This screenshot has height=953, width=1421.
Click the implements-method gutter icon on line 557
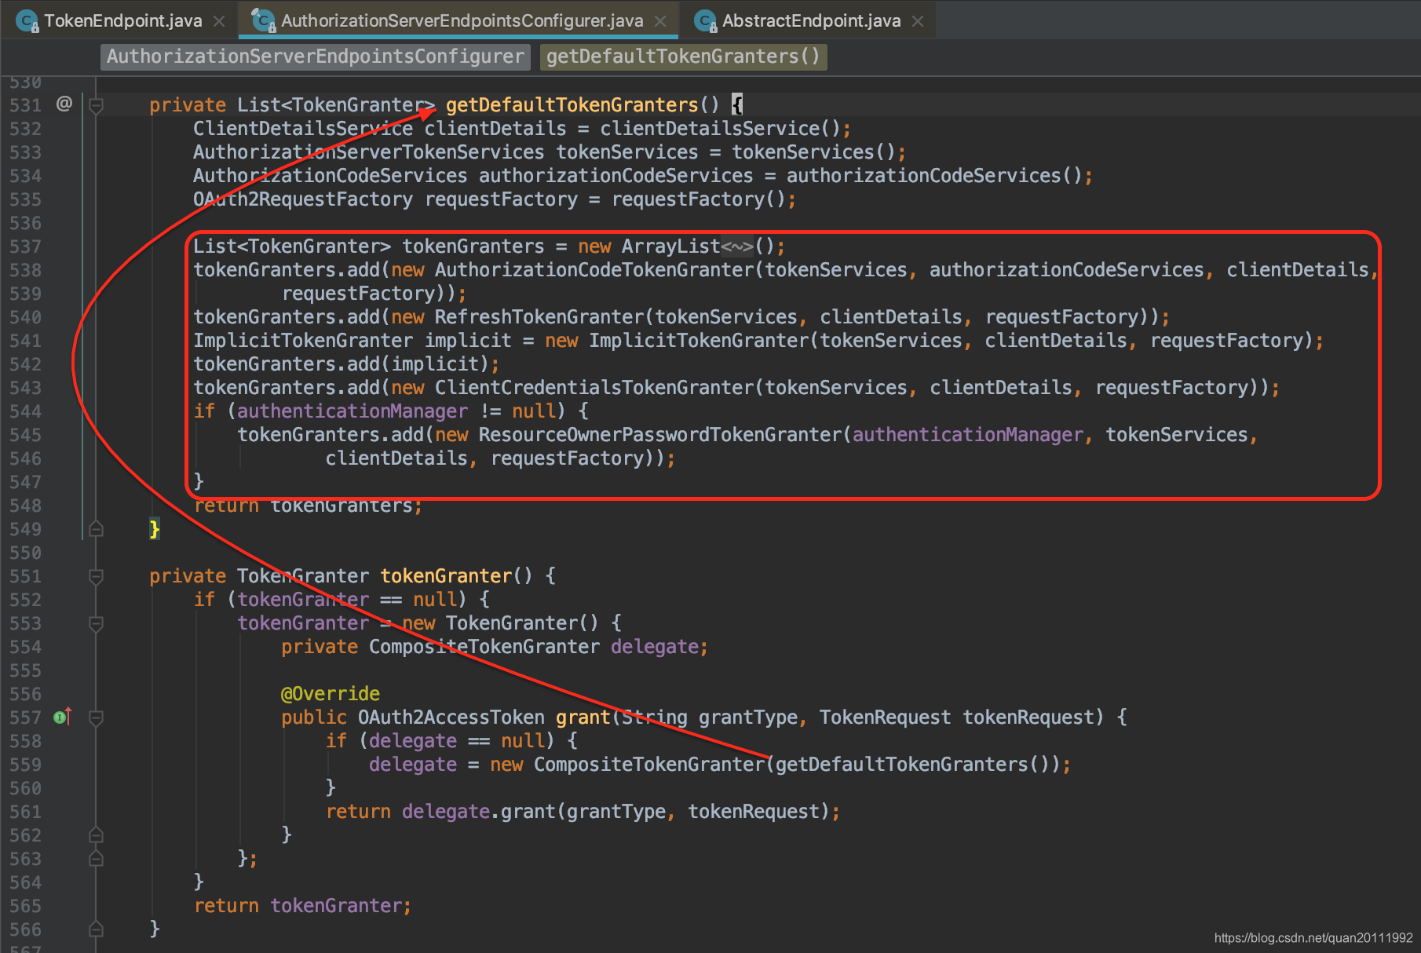[x=63, y=717]
